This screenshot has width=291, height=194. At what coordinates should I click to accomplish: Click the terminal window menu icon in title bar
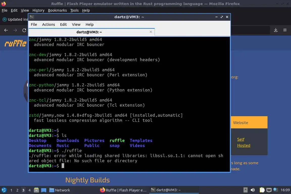coord(32,17)
